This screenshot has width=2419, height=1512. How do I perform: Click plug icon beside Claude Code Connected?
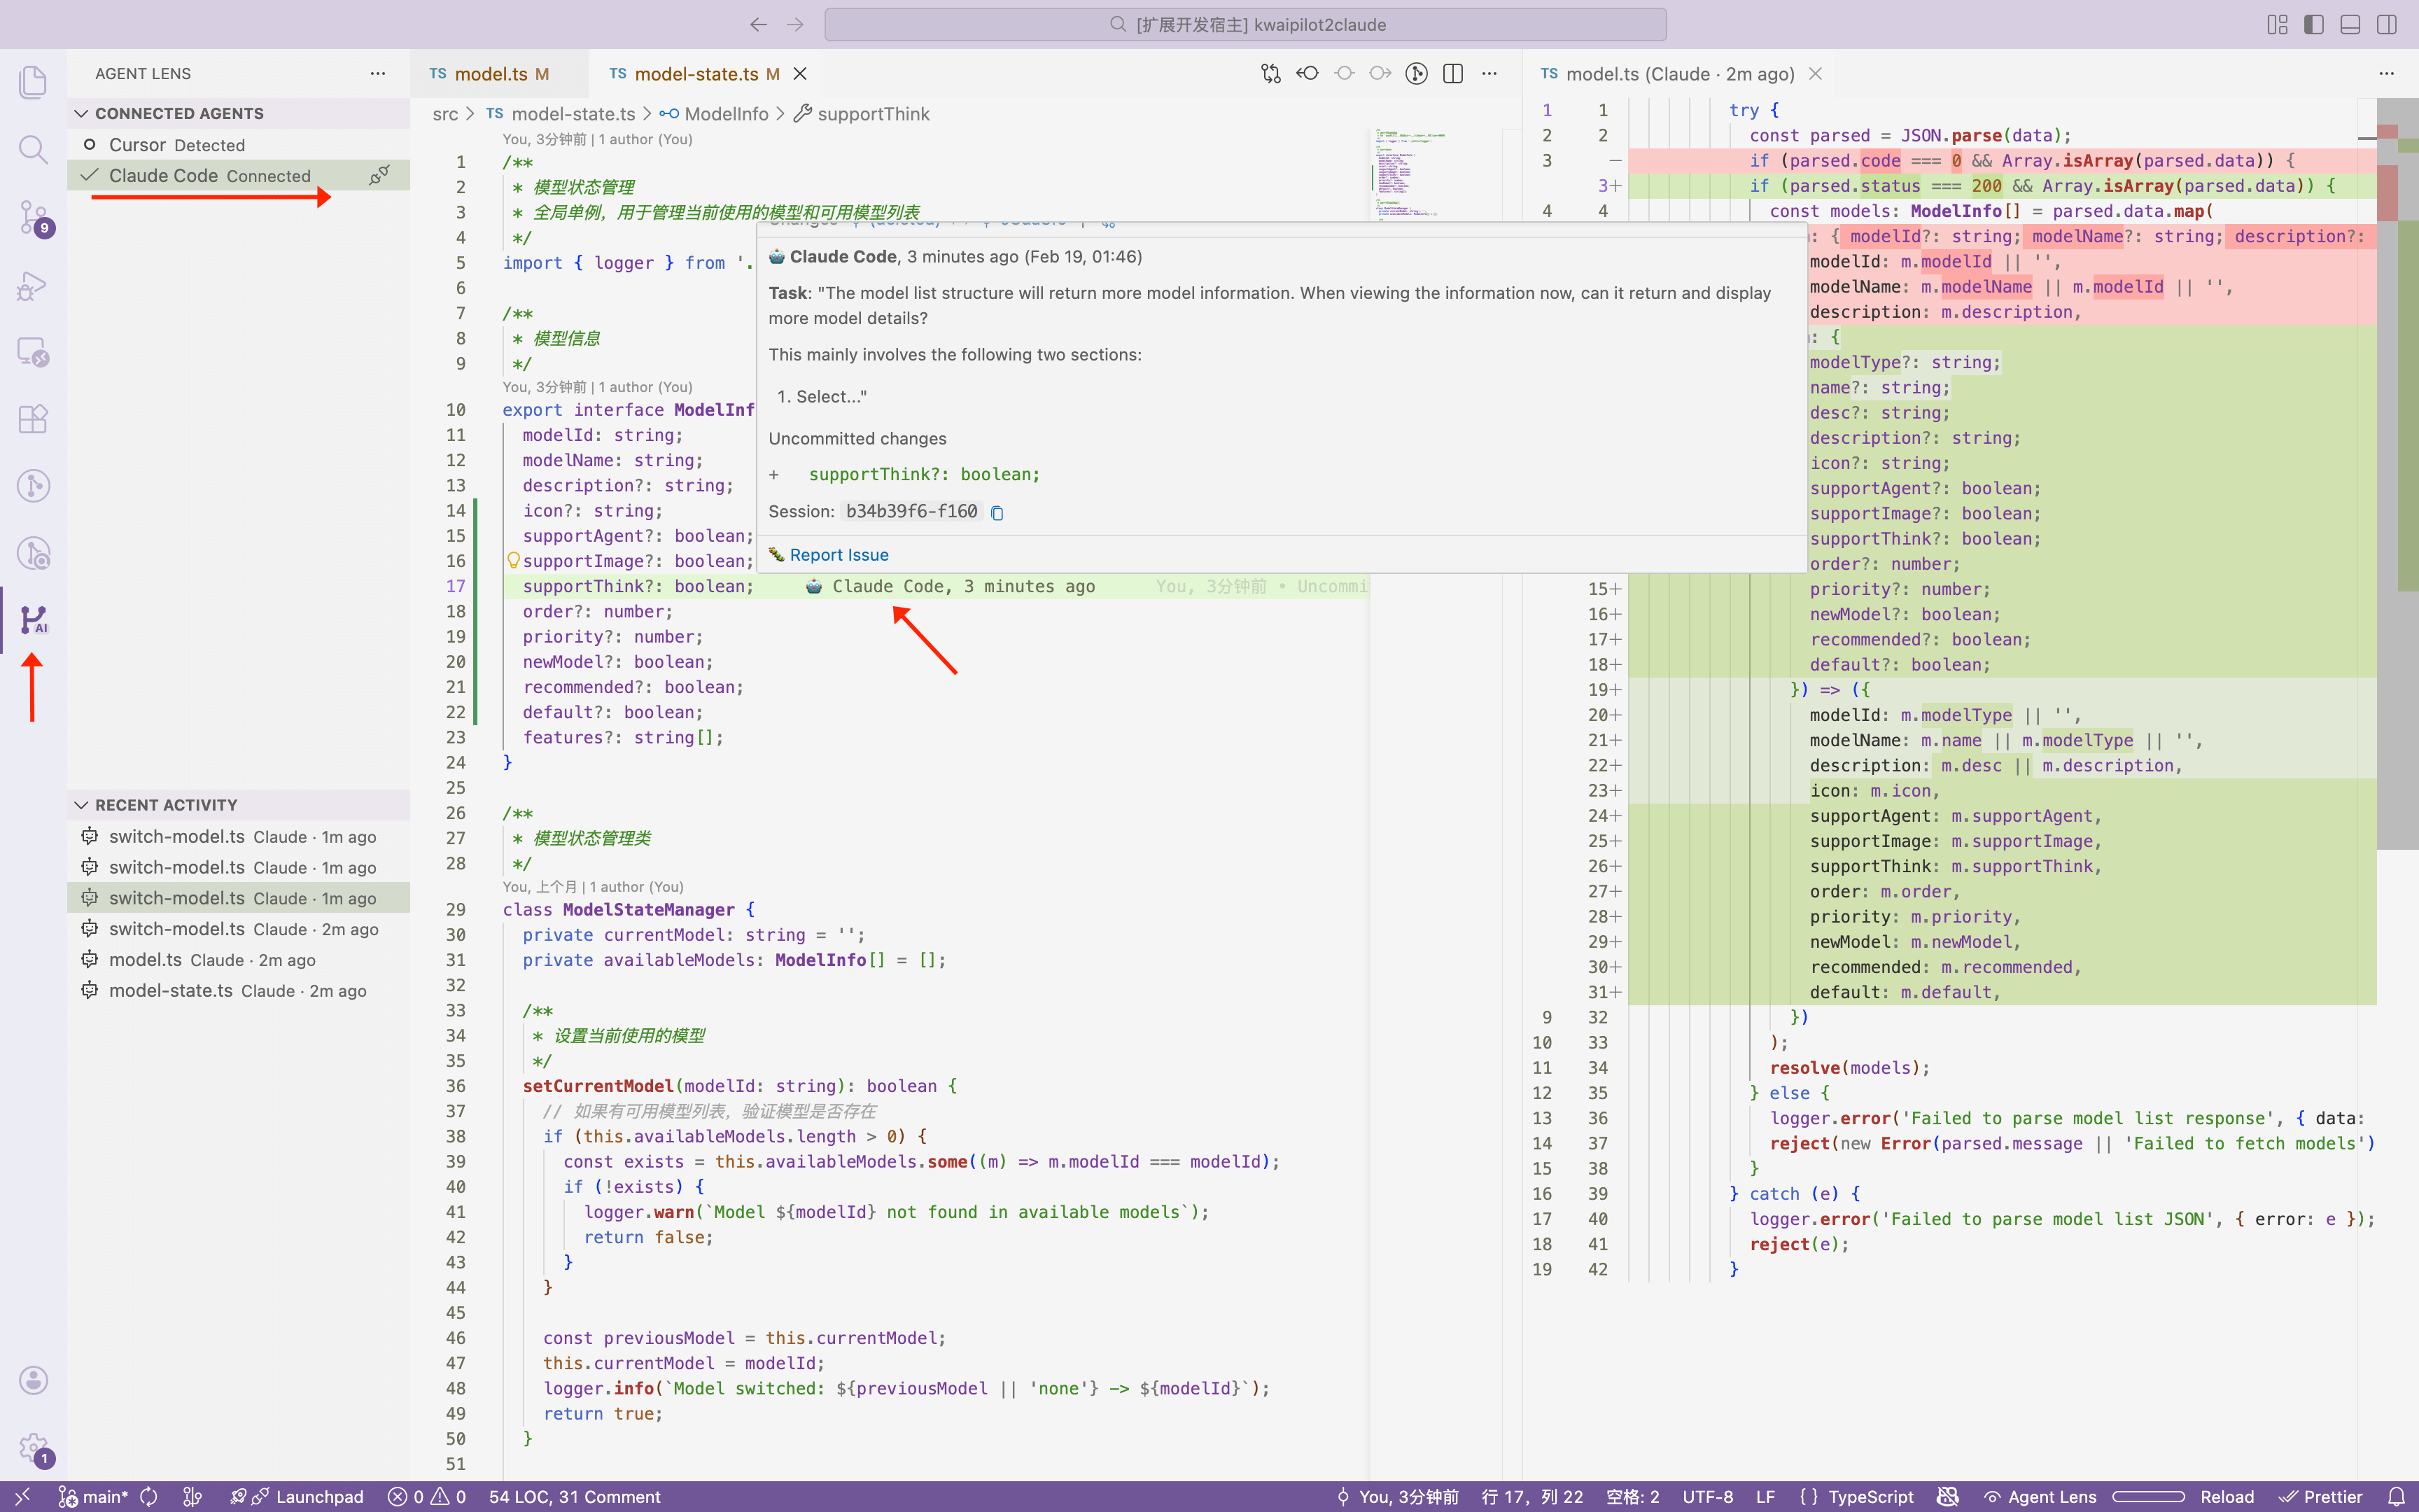[x=379, y=176]
